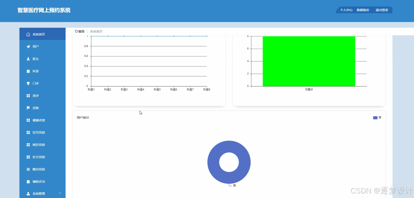Click 退出登录 to log out

click(x=382, y=10)
